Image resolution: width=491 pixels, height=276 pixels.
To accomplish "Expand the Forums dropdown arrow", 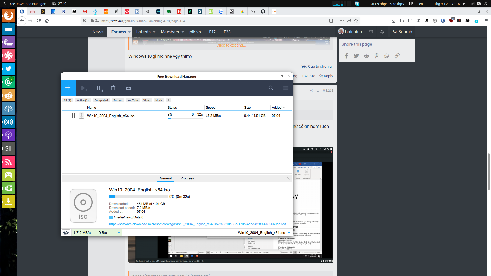I will click(x=130, y=32).
